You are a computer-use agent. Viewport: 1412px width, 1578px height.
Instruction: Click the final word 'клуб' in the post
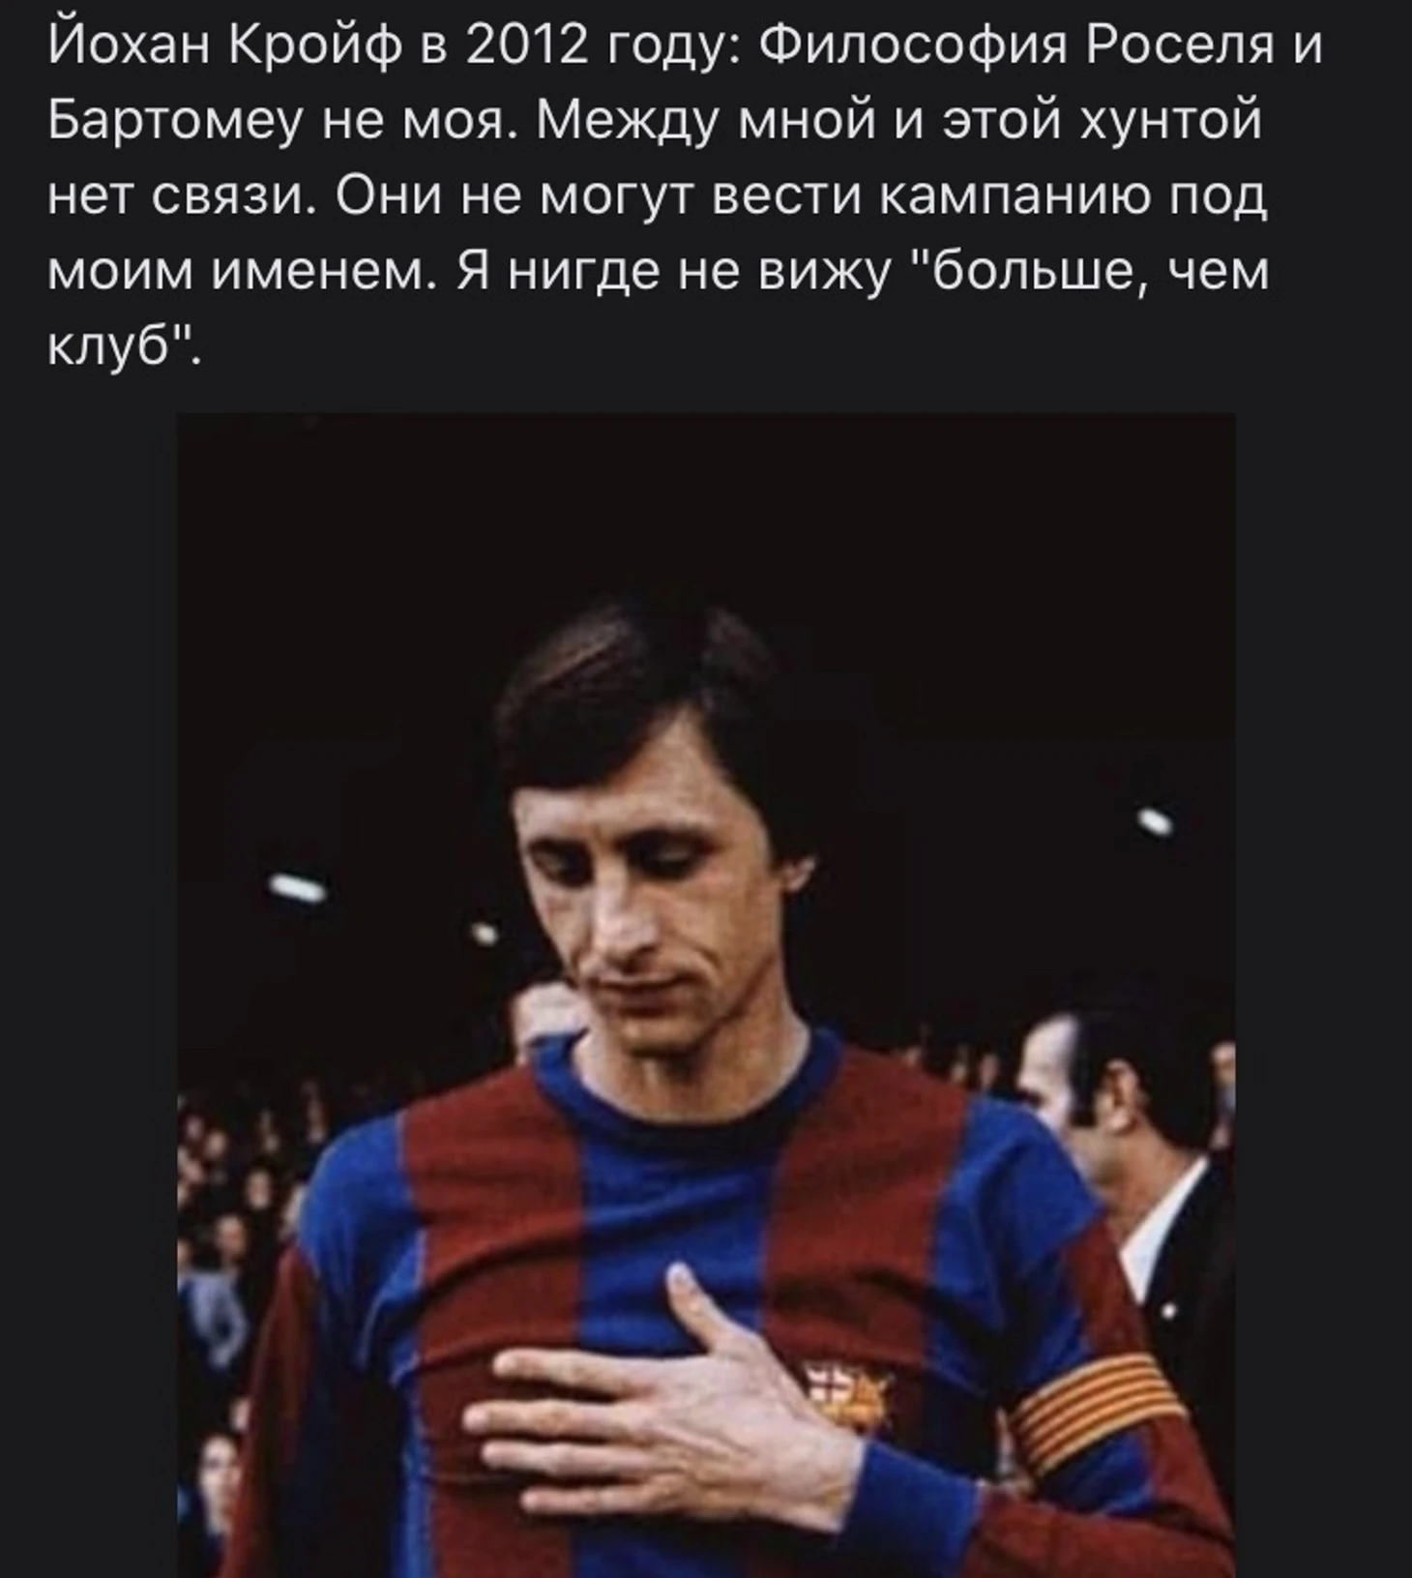[118, 347]
